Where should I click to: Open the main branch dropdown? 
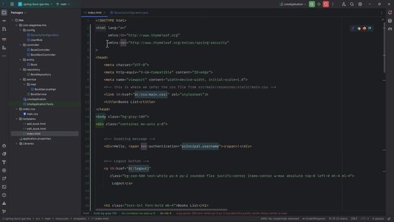[x=63, y=4]
